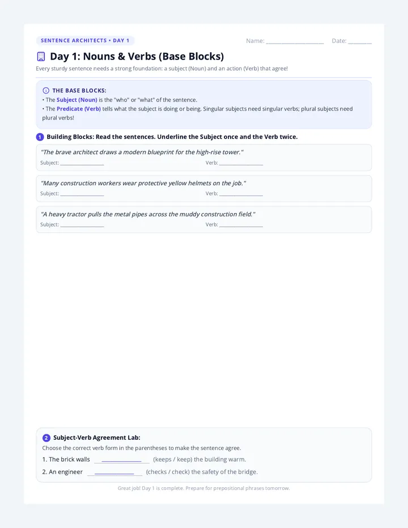This screenshot has height=528, width=408.
Task: Click the Subject blank for heavy tractor sentence
Action: 82,225
